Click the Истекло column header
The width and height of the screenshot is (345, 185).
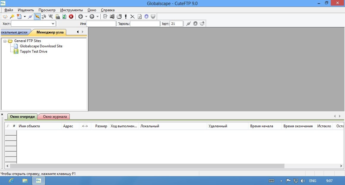pos(324,126)
